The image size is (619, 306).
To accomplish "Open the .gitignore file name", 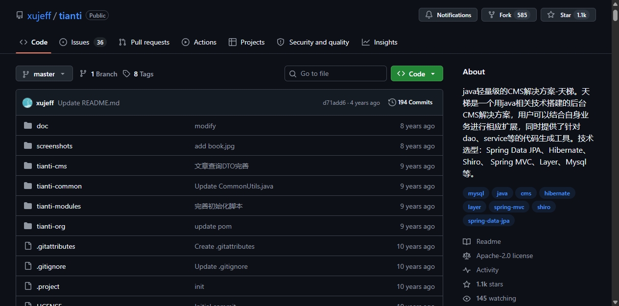I will point(51,266).
